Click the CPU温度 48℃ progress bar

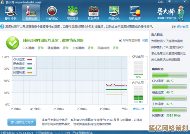tap(169, 75)
